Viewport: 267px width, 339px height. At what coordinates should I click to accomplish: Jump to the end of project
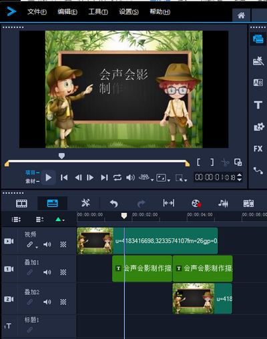(x=104, y=177)
